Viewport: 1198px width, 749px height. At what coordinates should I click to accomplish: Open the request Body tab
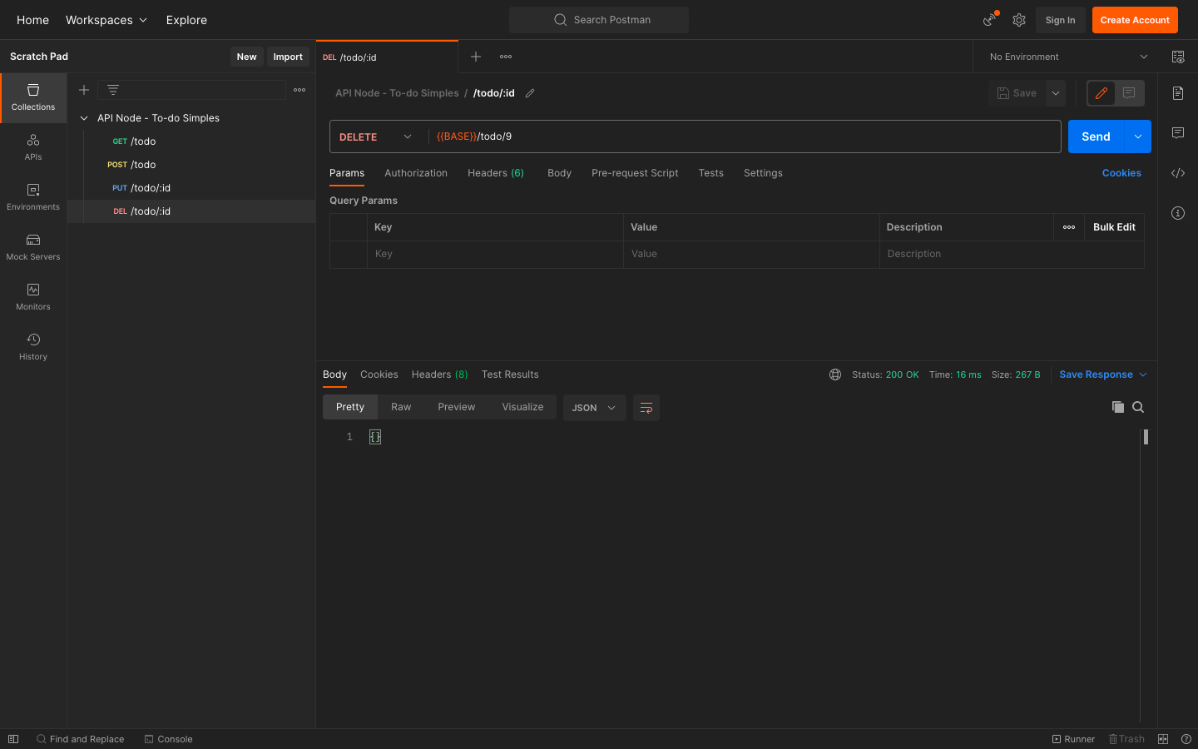click(559, 173)
